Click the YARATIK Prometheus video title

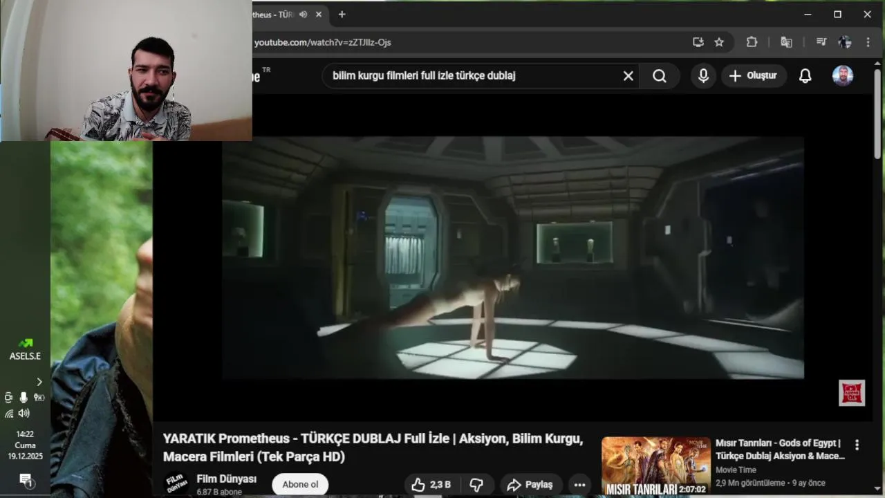[373, 448]
